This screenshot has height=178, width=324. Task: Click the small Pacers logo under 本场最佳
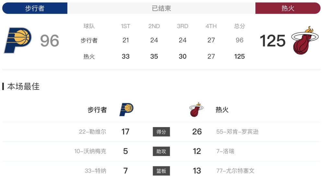click(x=126, y=110)
